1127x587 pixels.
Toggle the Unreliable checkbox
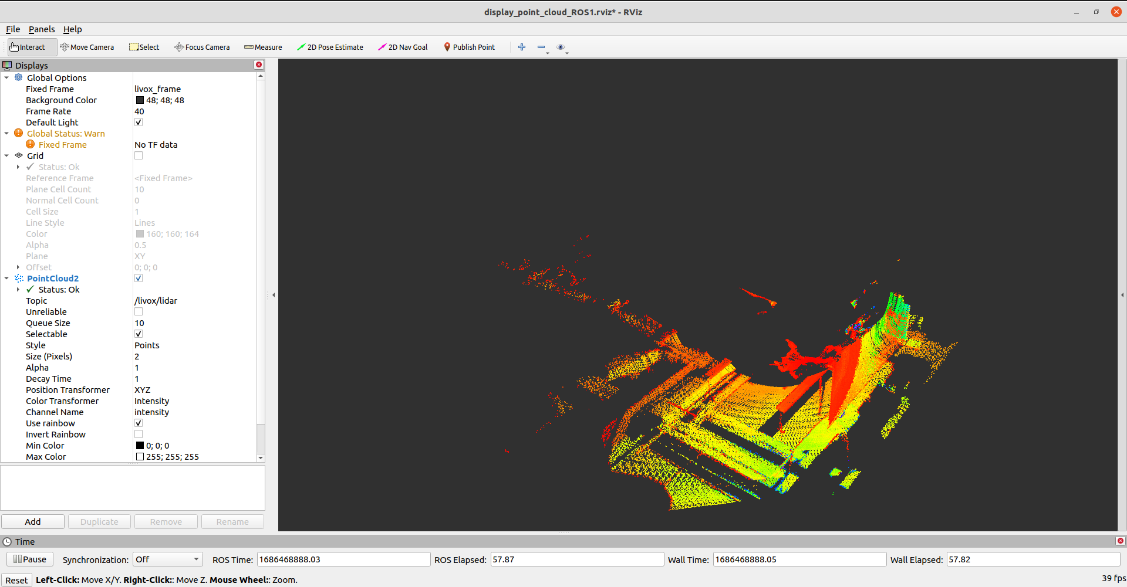click(x=139, y=311)
